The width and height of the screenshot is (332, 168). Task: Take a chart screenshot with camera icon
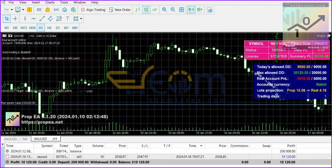point(210,10)
